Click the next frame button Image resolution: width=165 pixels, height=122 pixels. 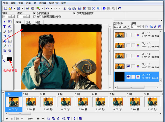(x=38, y=118)
